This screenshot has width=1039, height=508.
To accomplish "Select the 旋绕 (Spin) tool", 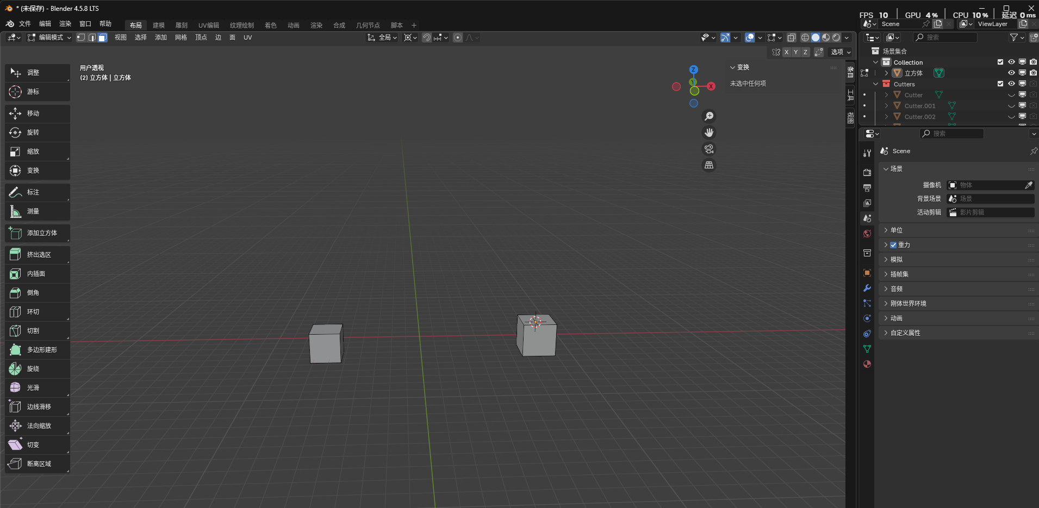I will coord(38,369).
